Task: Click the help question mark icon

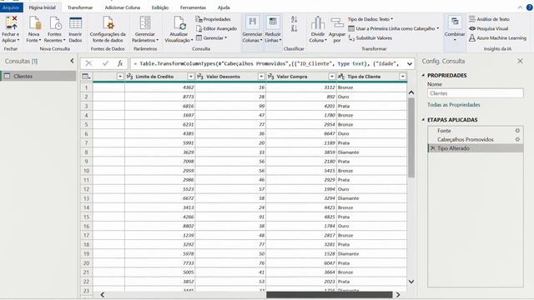Action: coord(530,7)
